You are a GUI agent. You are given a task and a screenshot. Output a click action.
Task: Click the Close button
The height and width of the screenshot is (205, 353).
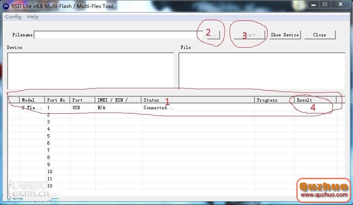[320, 35]
